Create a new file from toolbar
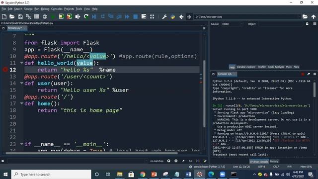The image size is (318, 179). pyautogui.click(x=4, y=16)
